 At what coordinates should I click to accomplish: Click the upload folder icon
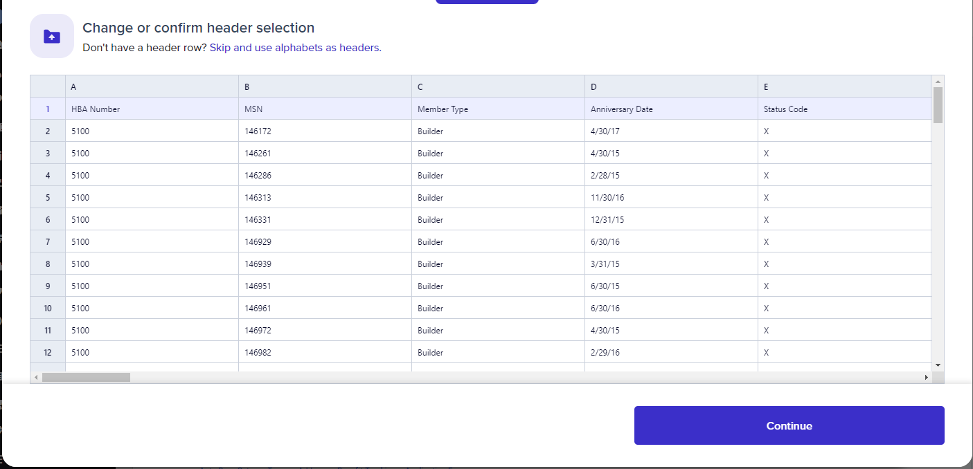click(x=52, y=36)
